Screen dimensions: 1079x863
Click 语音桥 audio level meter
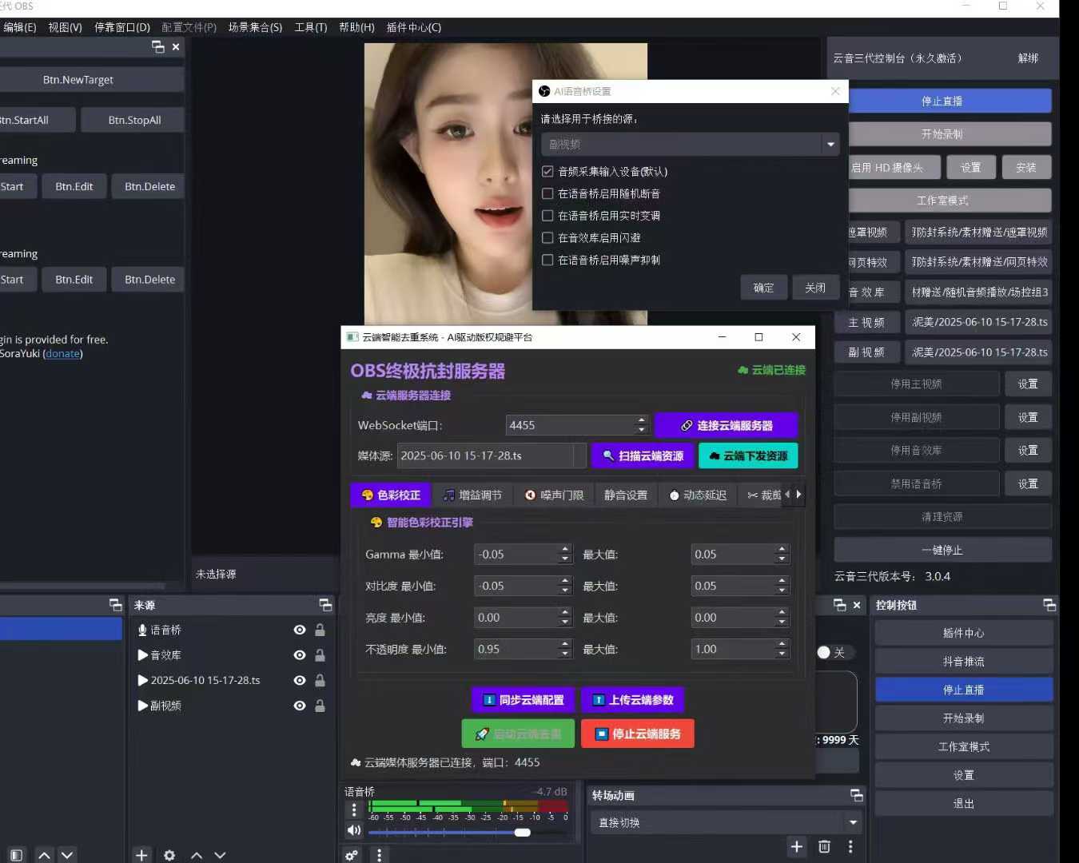[468, 805]
